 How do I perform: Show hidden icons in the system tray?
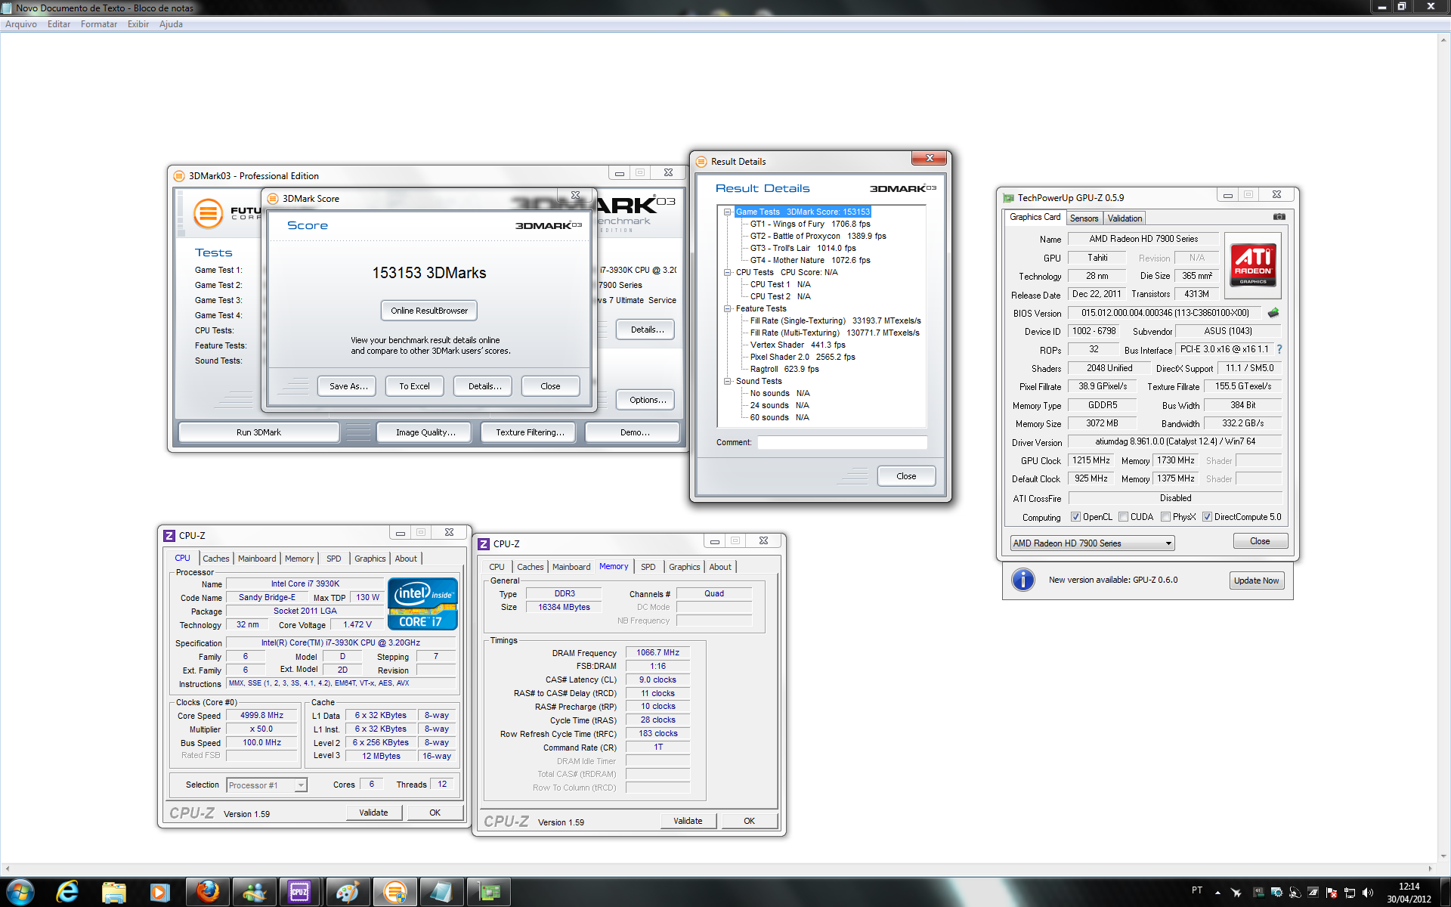1217,893
